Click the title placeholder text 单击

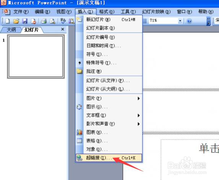pyautogui.click(x=209, y=148)
